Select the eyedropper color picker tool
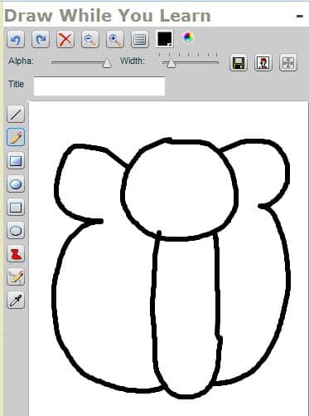Image resolution: width=309 pixels, height=416 pixels. [16, 300]
